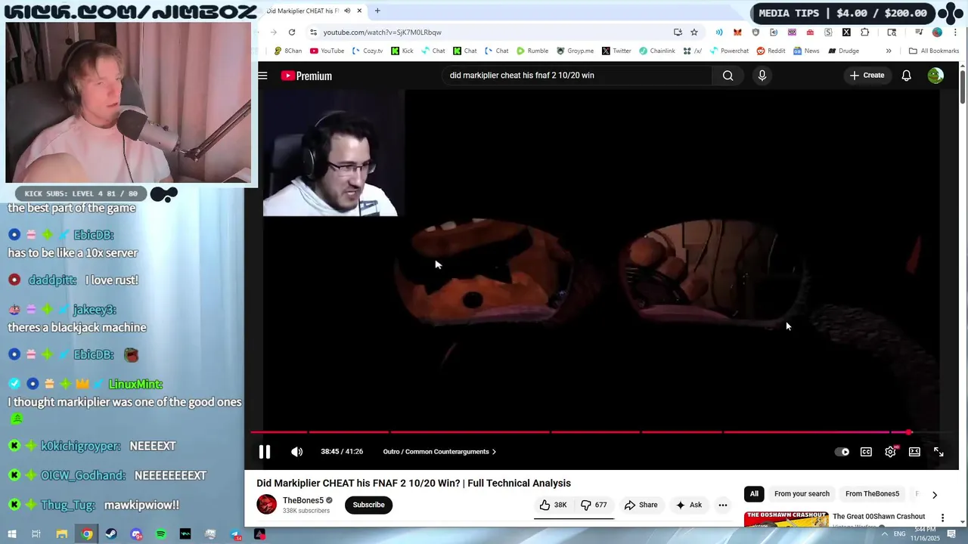Open the All Bookmarks folder

point(934,51)
